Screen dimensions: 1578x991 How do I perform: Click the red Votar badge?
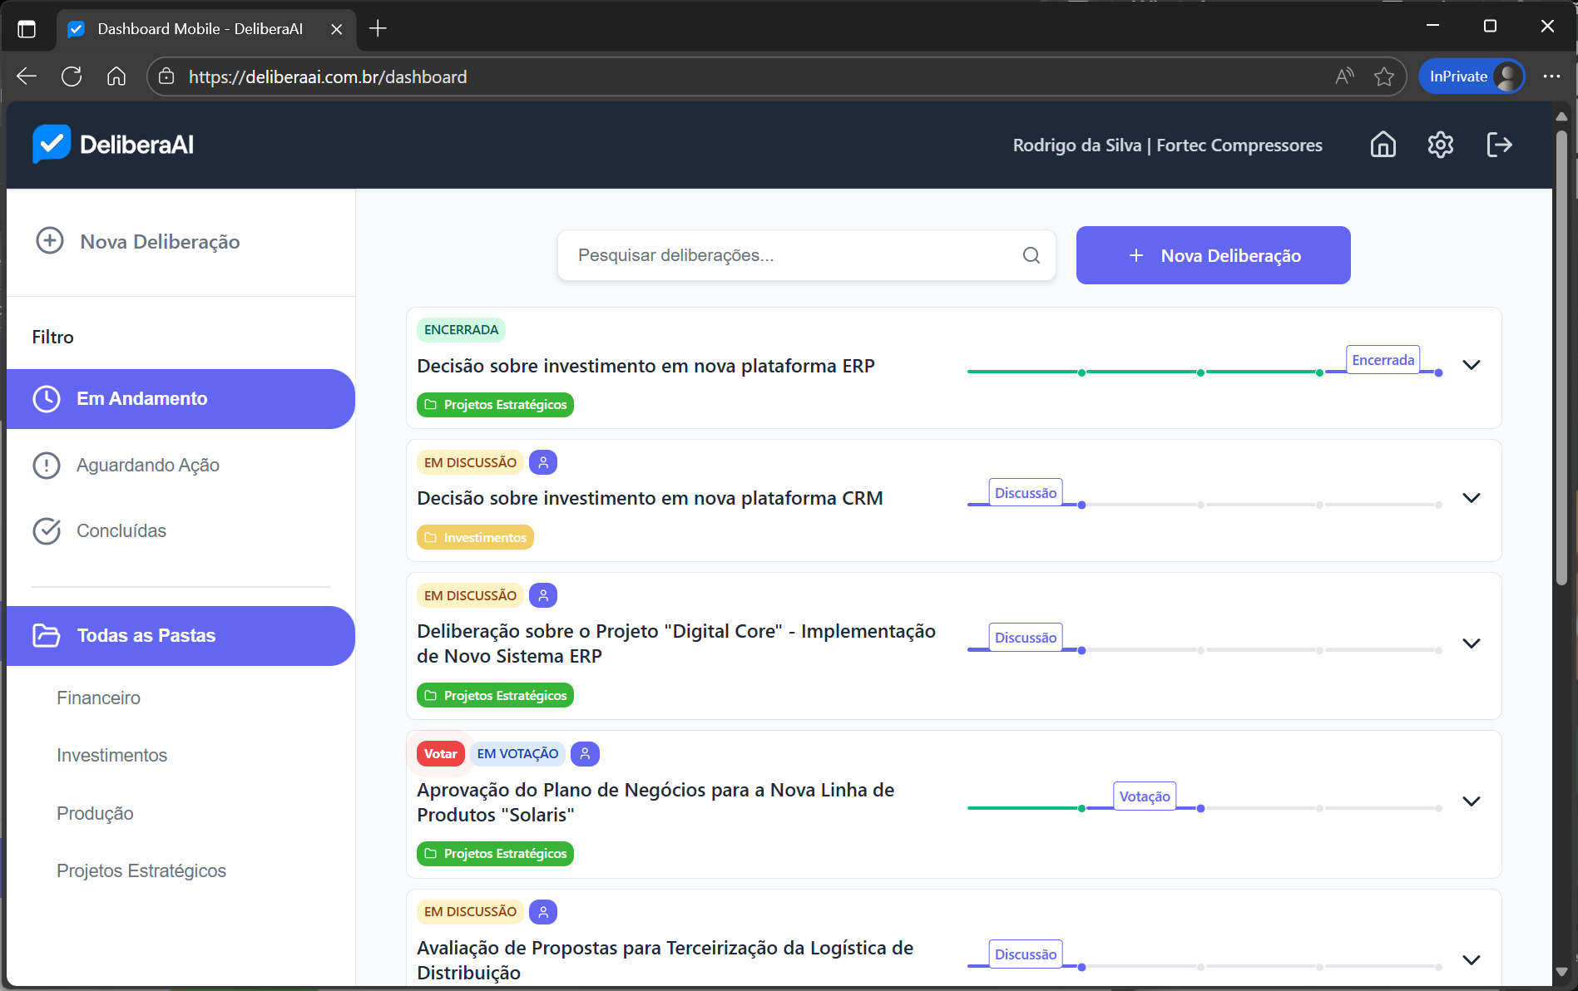pyautogui.click(x=440, y=754)
